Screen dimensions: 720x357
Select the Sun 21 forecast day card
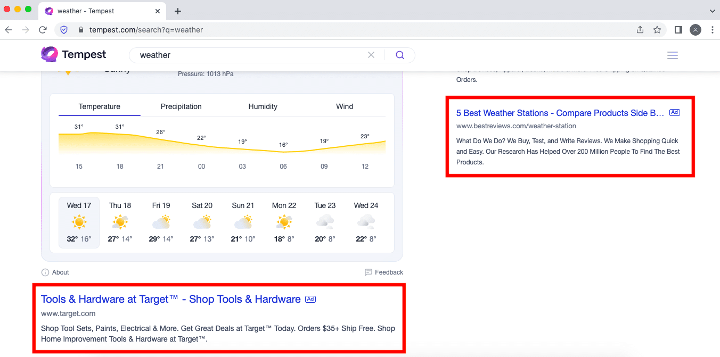tap(243, 222)
